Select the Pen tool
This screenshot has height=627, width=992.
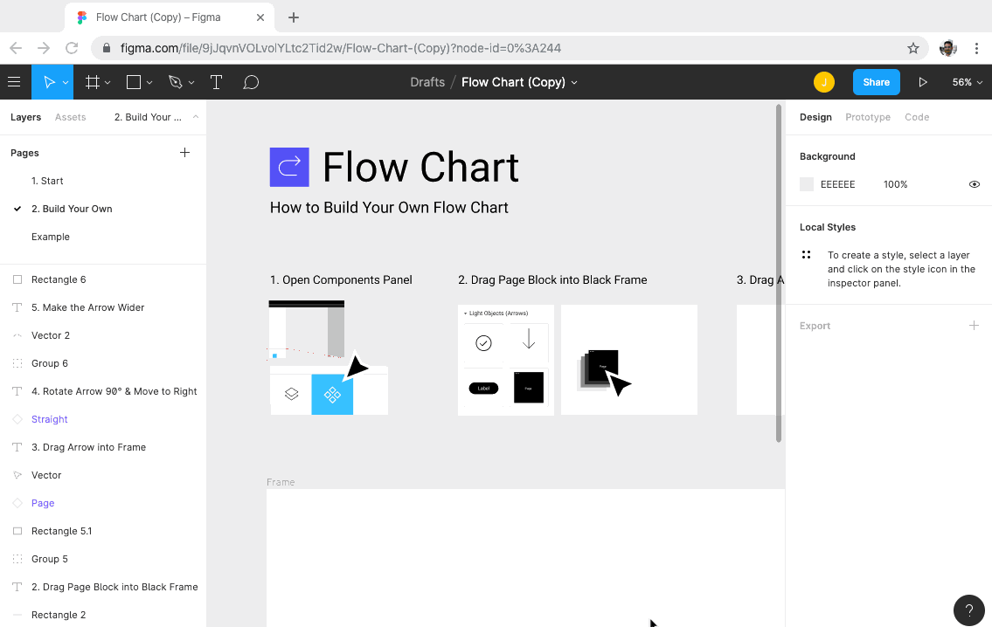pyautogui.click(x=176, y=82)
